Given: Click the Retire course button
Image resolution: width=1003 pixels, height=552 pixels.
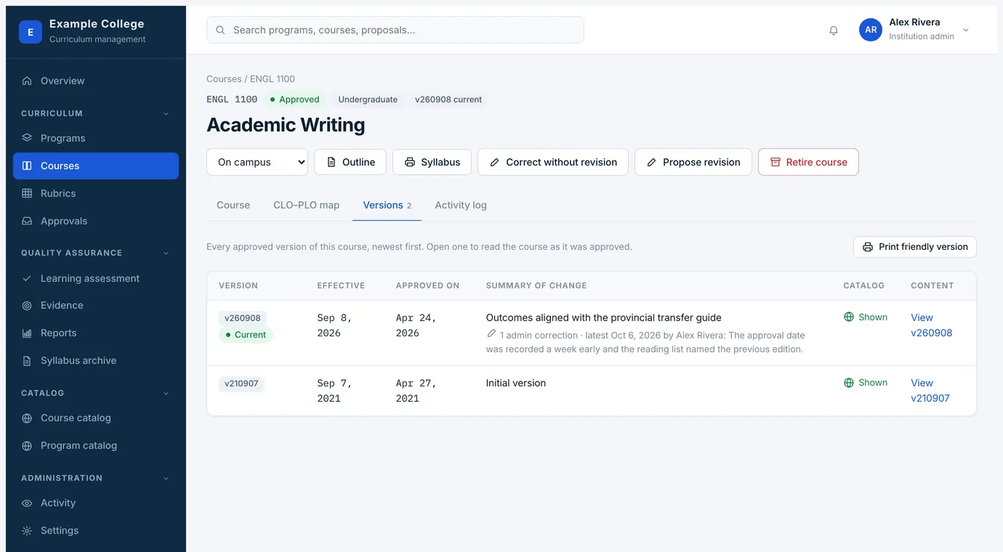Looking at the screenshot, I should point(808,162).
